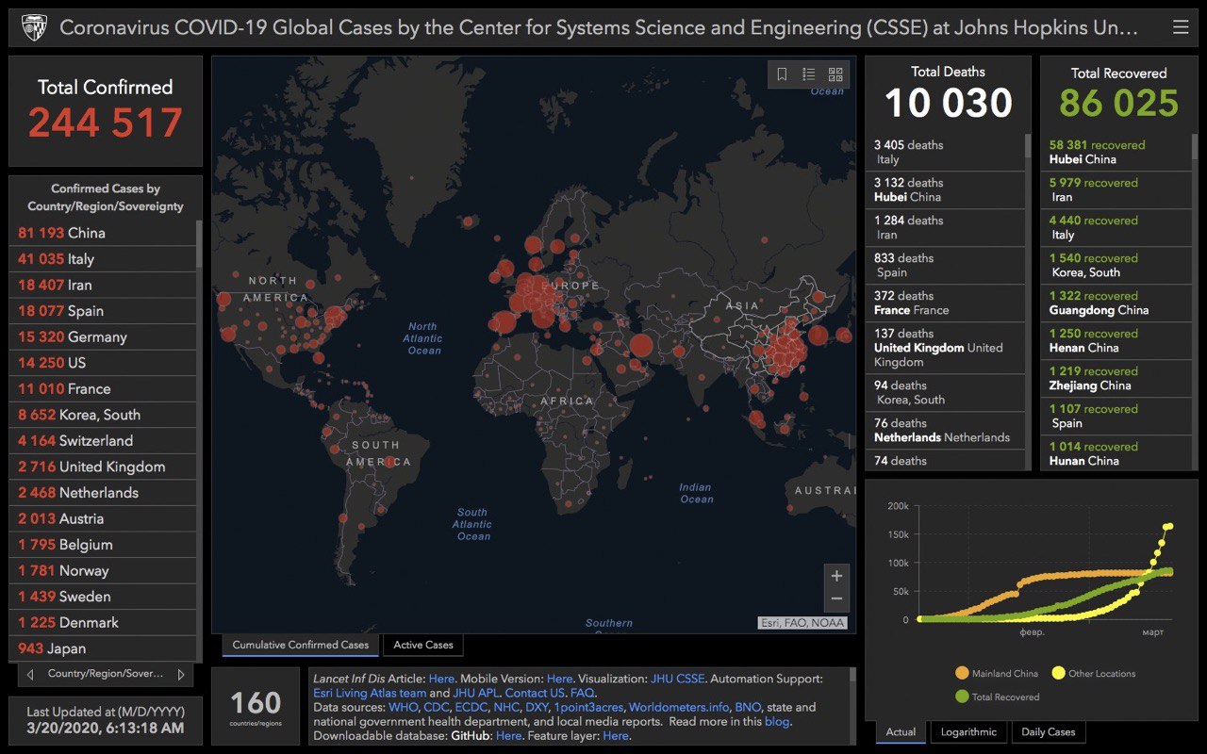Toggle the Mainland China legend series

click(997, 673)
